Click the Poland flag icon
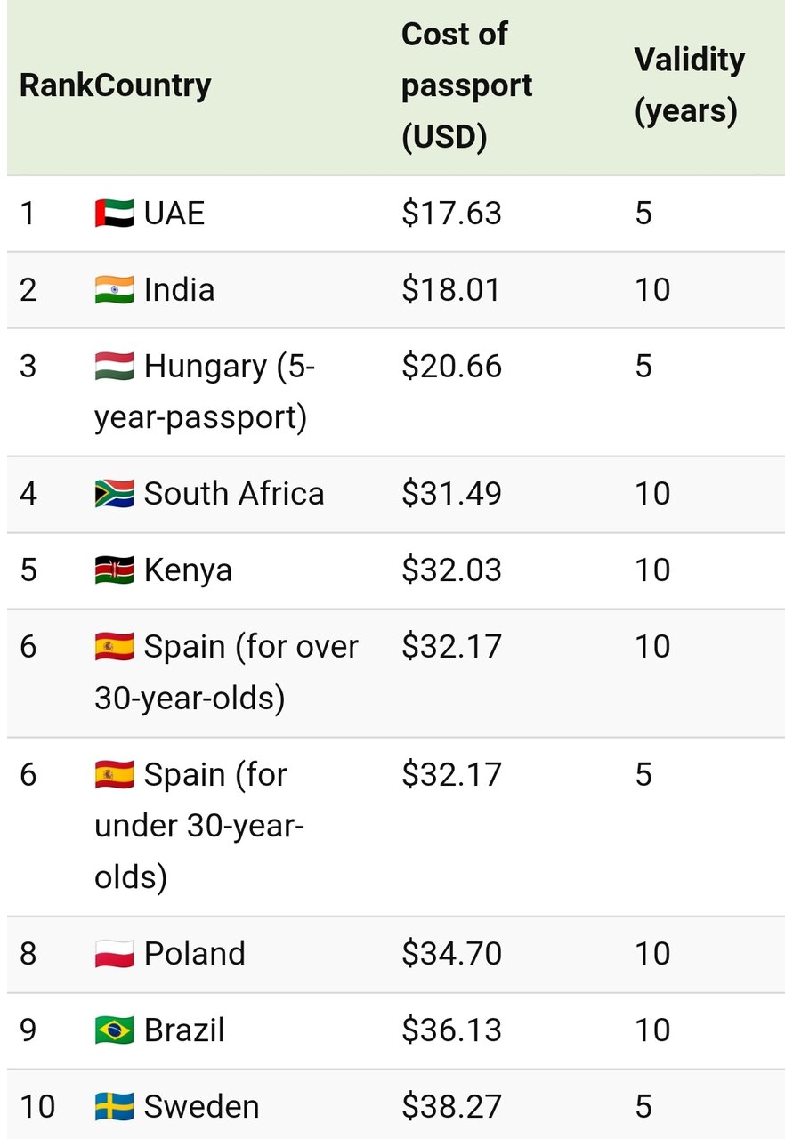The width and height of the screenshot is (785, 1139). point(114,954)
